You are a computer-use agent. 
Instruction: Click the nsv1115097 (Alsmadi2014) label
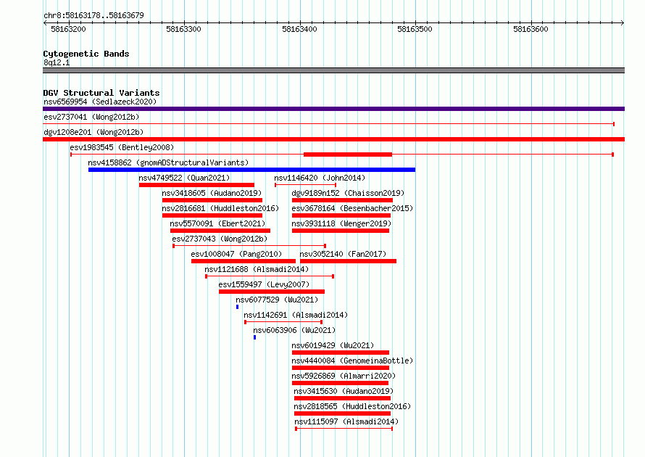(346, 421)
